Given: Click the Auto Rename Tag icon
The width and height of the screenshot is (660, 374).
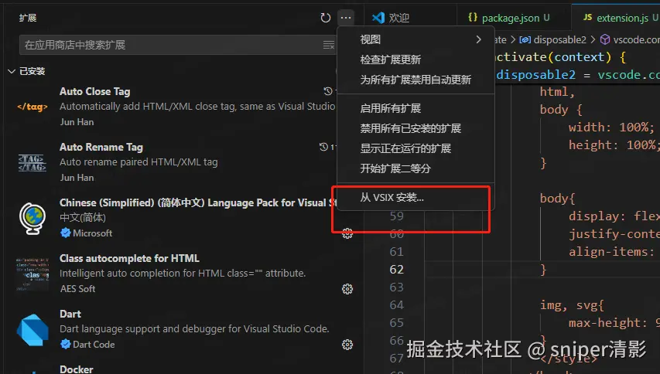Looking at the screenshot, I should 32,163.
